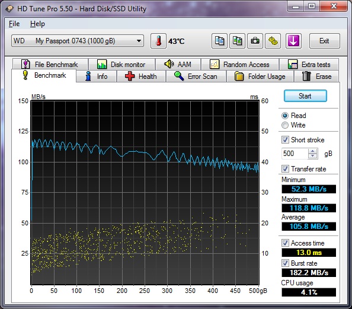Click the thermometer temperature icon
The width and height of the screenshot is (352, 309).
coord(158,41)
